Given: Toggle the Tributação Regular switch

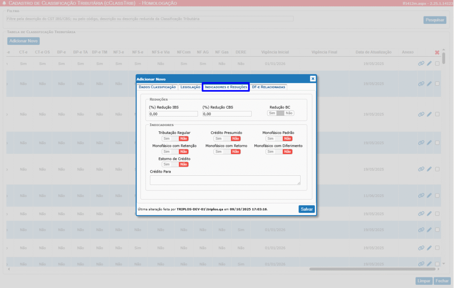Looking at the screenshot, I should pos(175,138).
